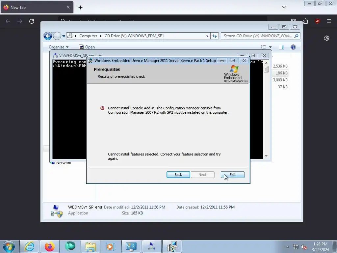This screenshot has height=253, width=337.
Task: Expand the address bar history dropdown
Action: (x=207, y=36)
